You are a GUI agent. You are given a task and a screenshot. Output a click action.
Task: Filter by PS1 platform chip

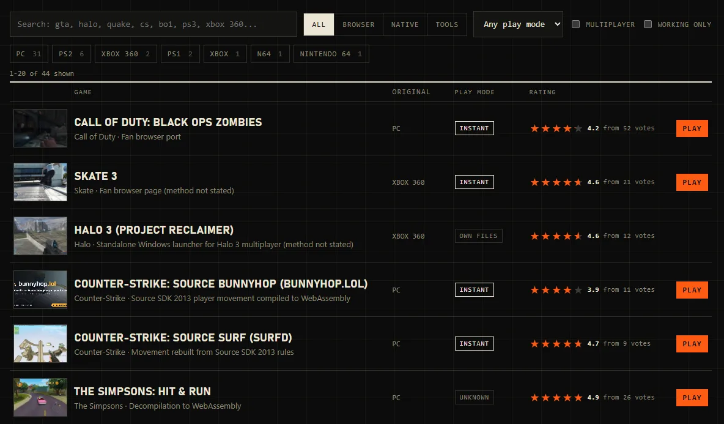pyautogui.click(x=180, y=54)
